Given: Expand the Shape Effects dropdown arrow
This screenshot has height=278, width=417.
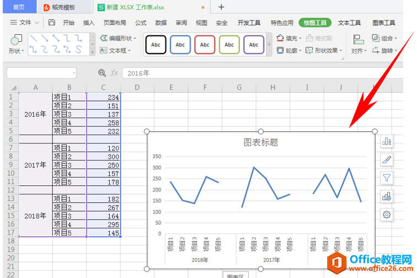Looking at the screenshot, I should [341, 51].
